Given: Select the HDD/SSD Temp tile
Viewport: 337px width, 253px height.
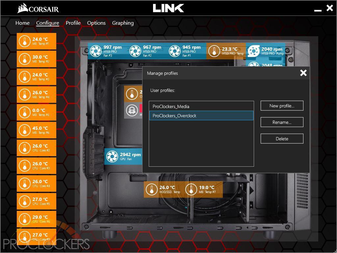Looking at the screenshot, I should [164, 189].
